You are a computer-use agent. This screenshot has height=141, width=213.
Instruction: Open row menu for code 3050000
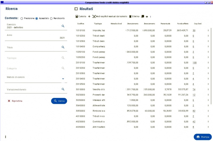pos(208,111)
